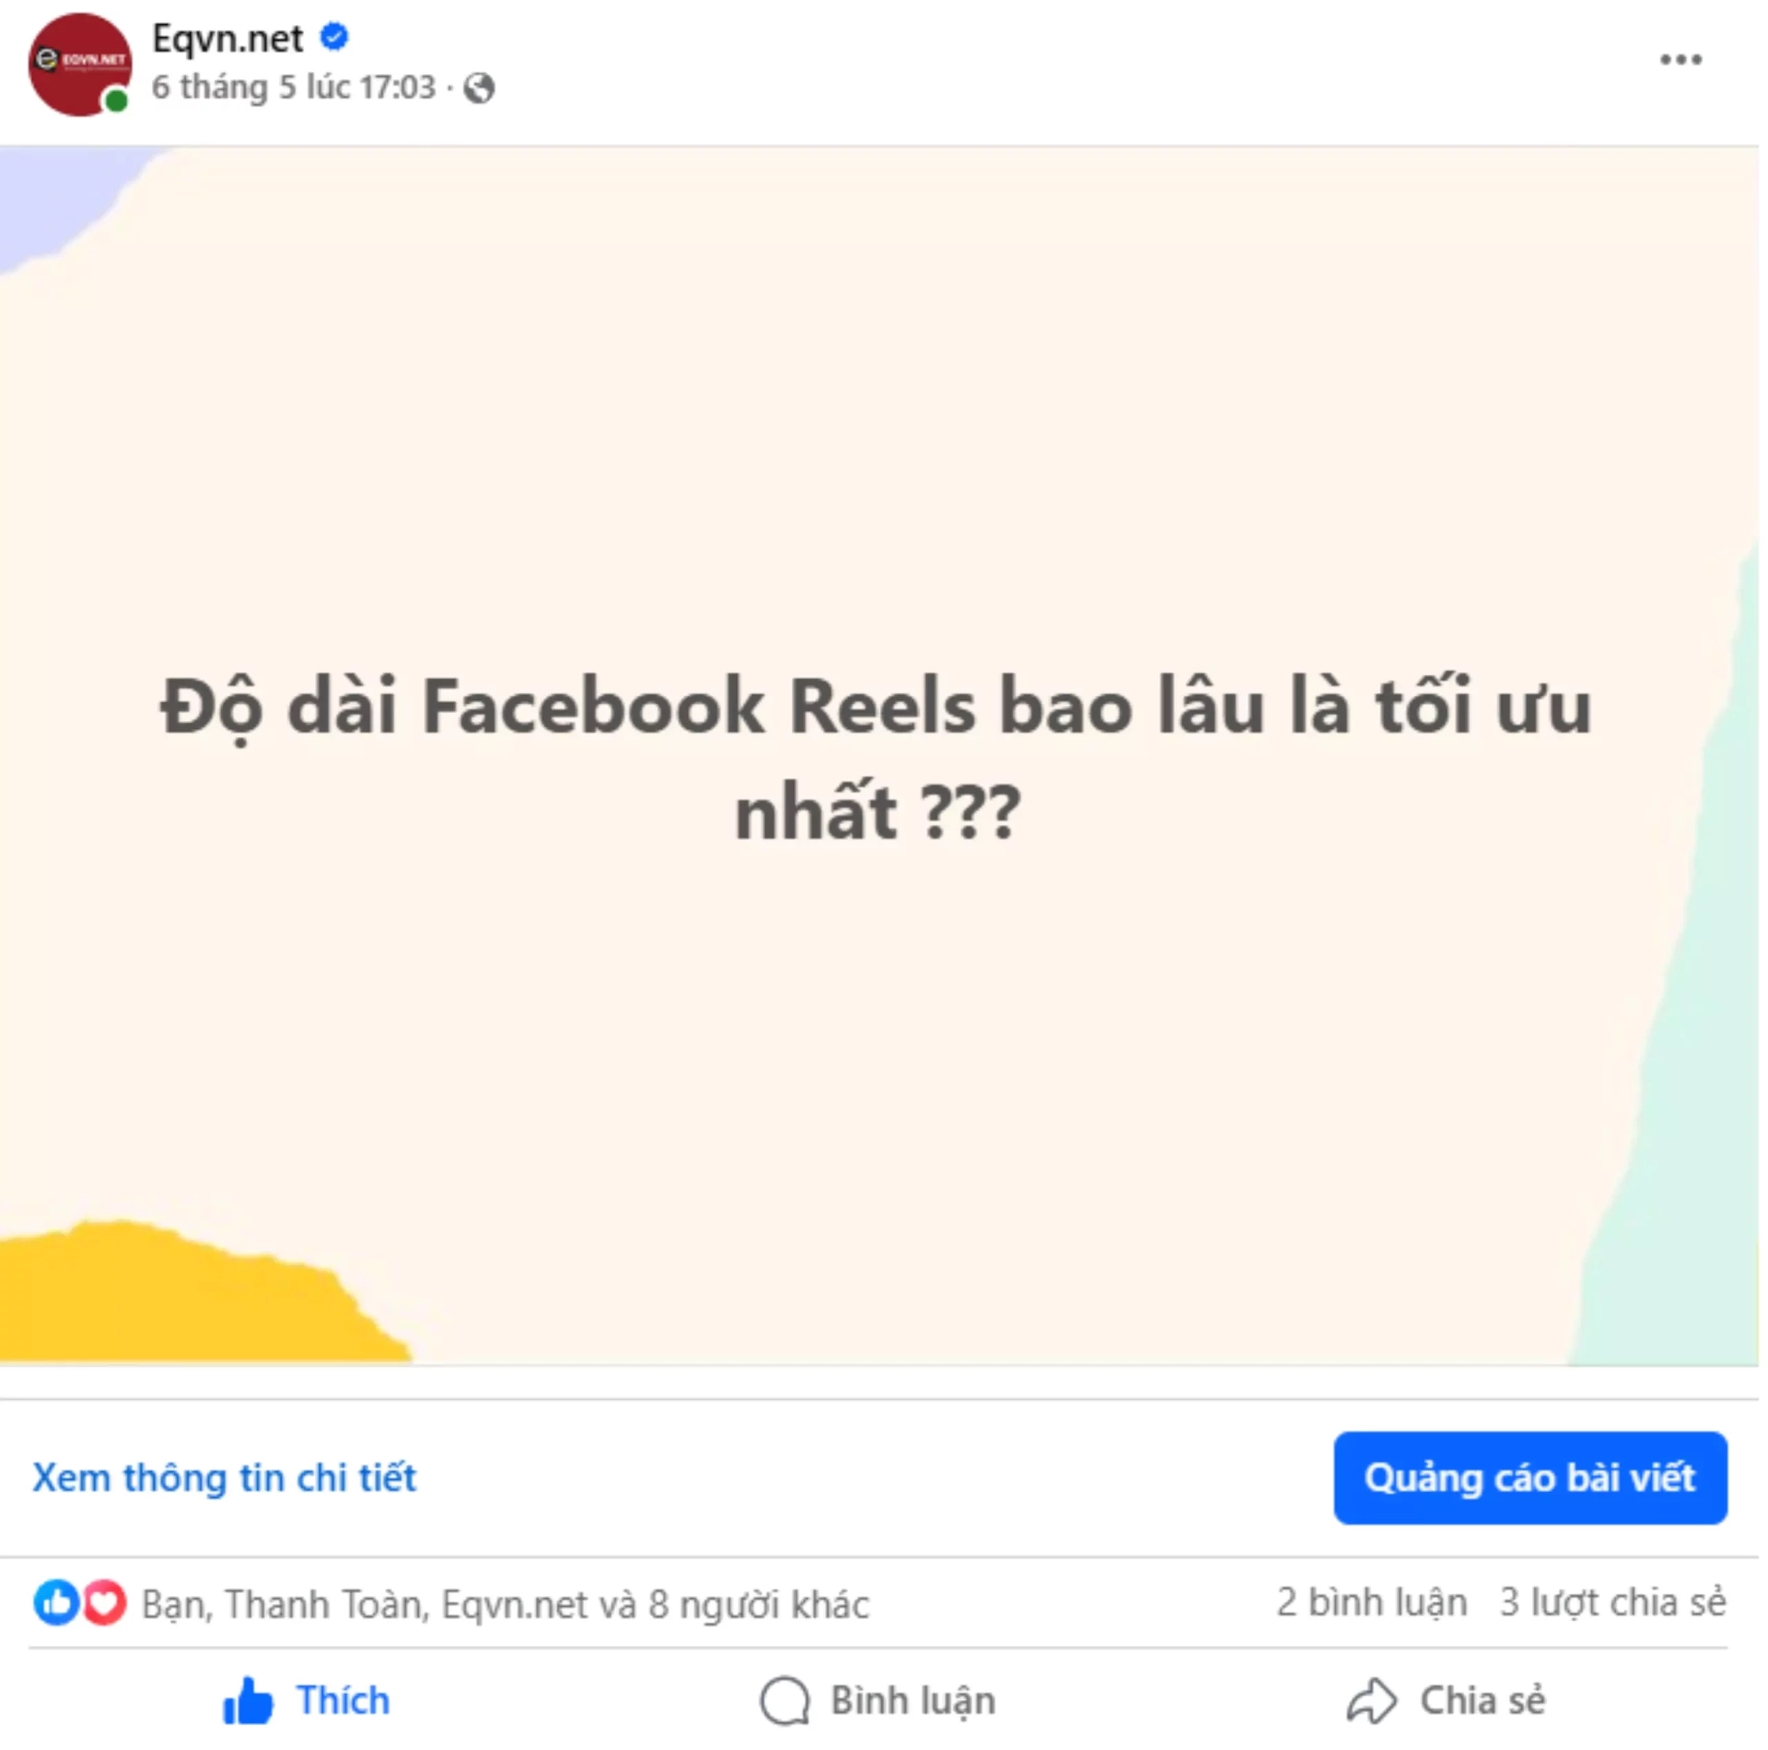This screenshot has height=1750, width=1768.
Task: Open the reactions list Bạn, Thanh Toàn, Eqvn.net
Action: click(x=505, y=1604)
